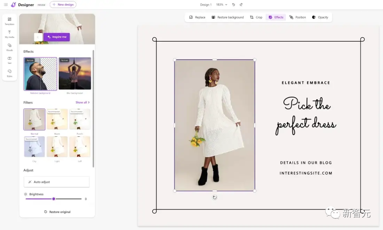Open the Styles panel icon
This screenshot has height=230, width=383.
coord(10,73)
